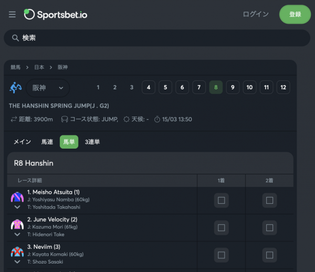The image size is (315, 272).
Task: Switch to the 馬連 tab
Action: [47, 142]
